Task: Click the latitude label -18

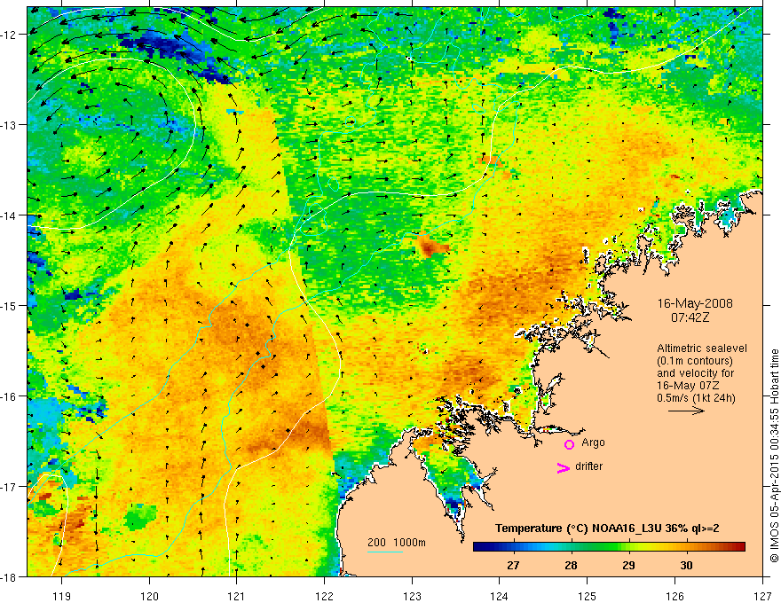Action: 9,576
